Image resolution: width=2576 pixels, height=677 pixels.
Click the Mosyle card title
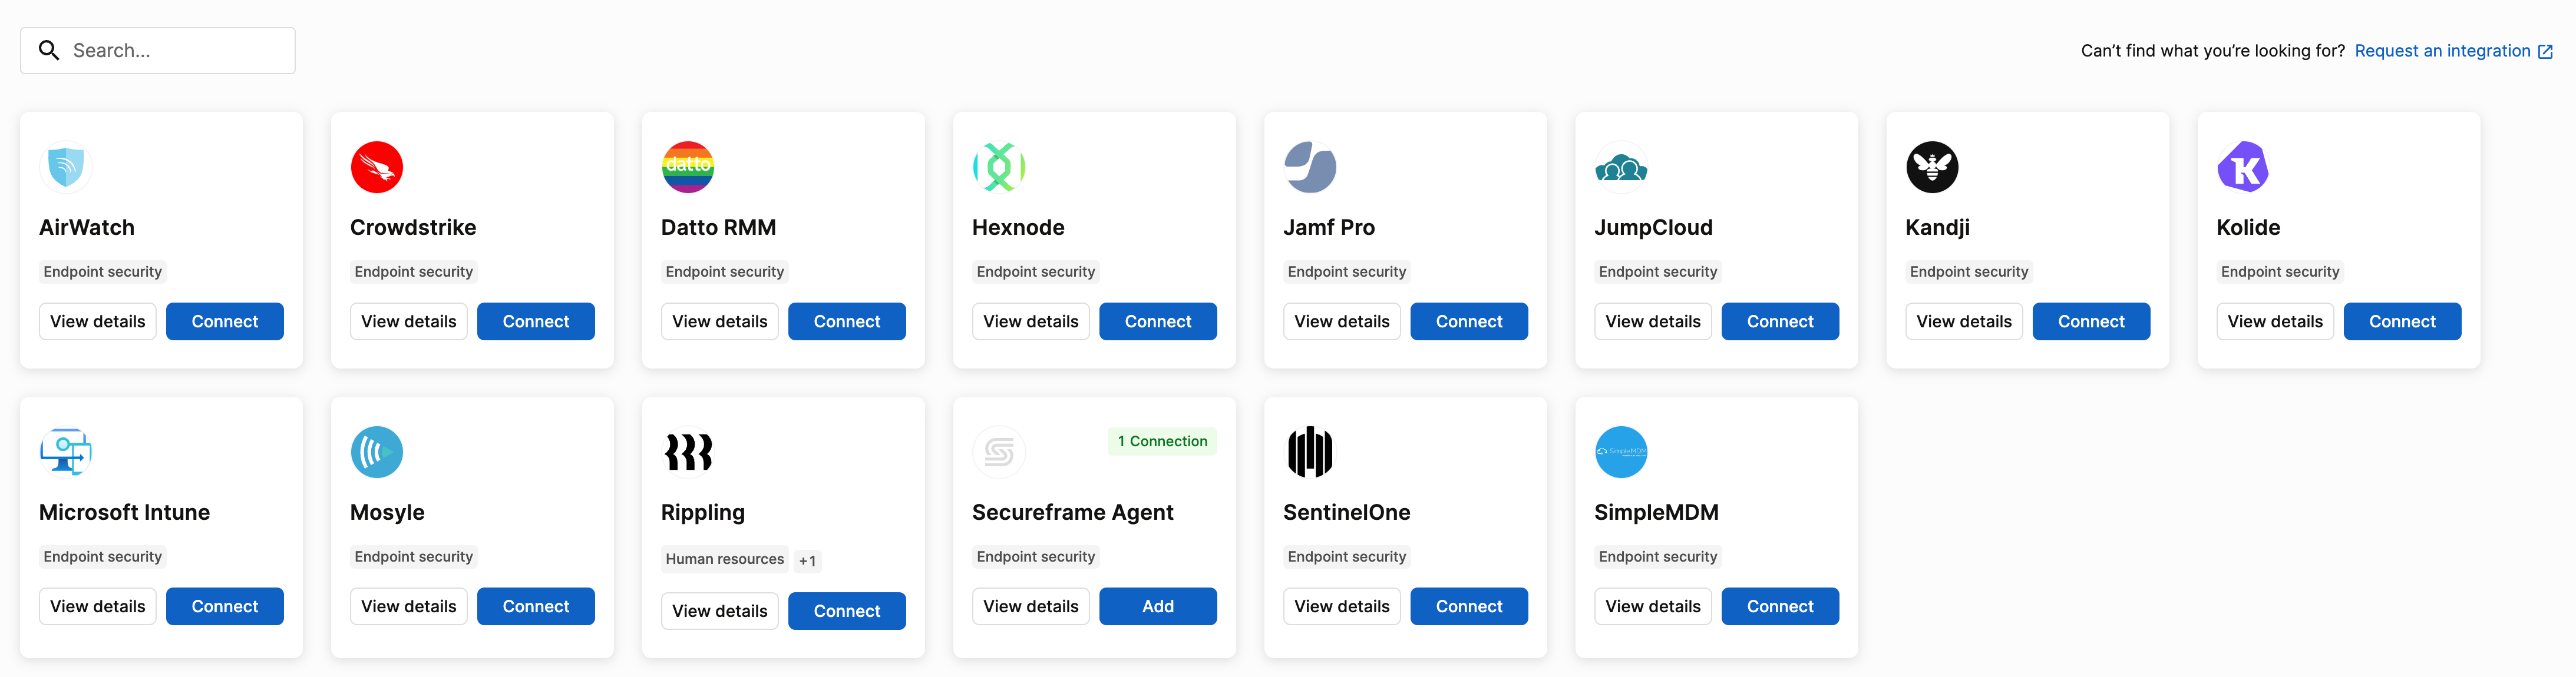[387, 512]
